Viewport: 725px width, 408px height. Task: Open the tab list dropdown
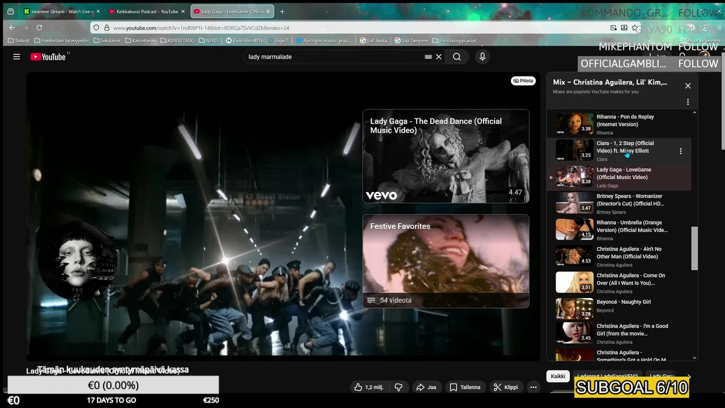coord(10,11)
